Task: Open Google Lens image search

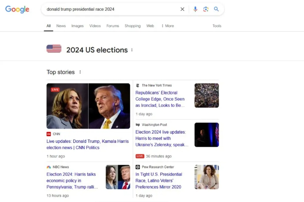Action: tap(206, 9)
